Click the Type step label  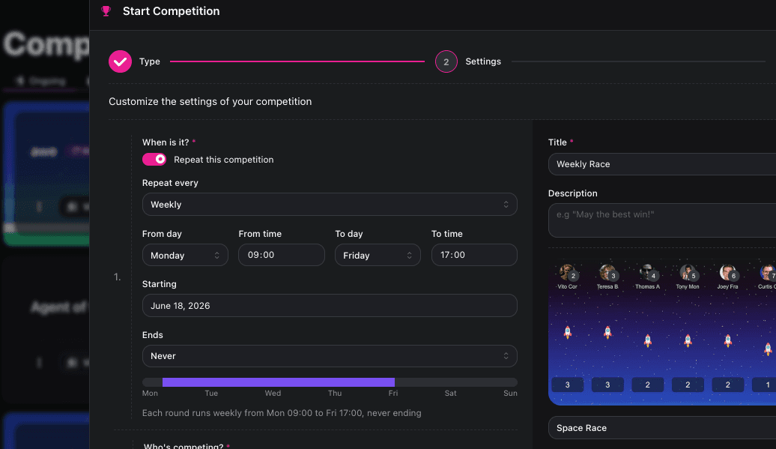coord(150,61)
